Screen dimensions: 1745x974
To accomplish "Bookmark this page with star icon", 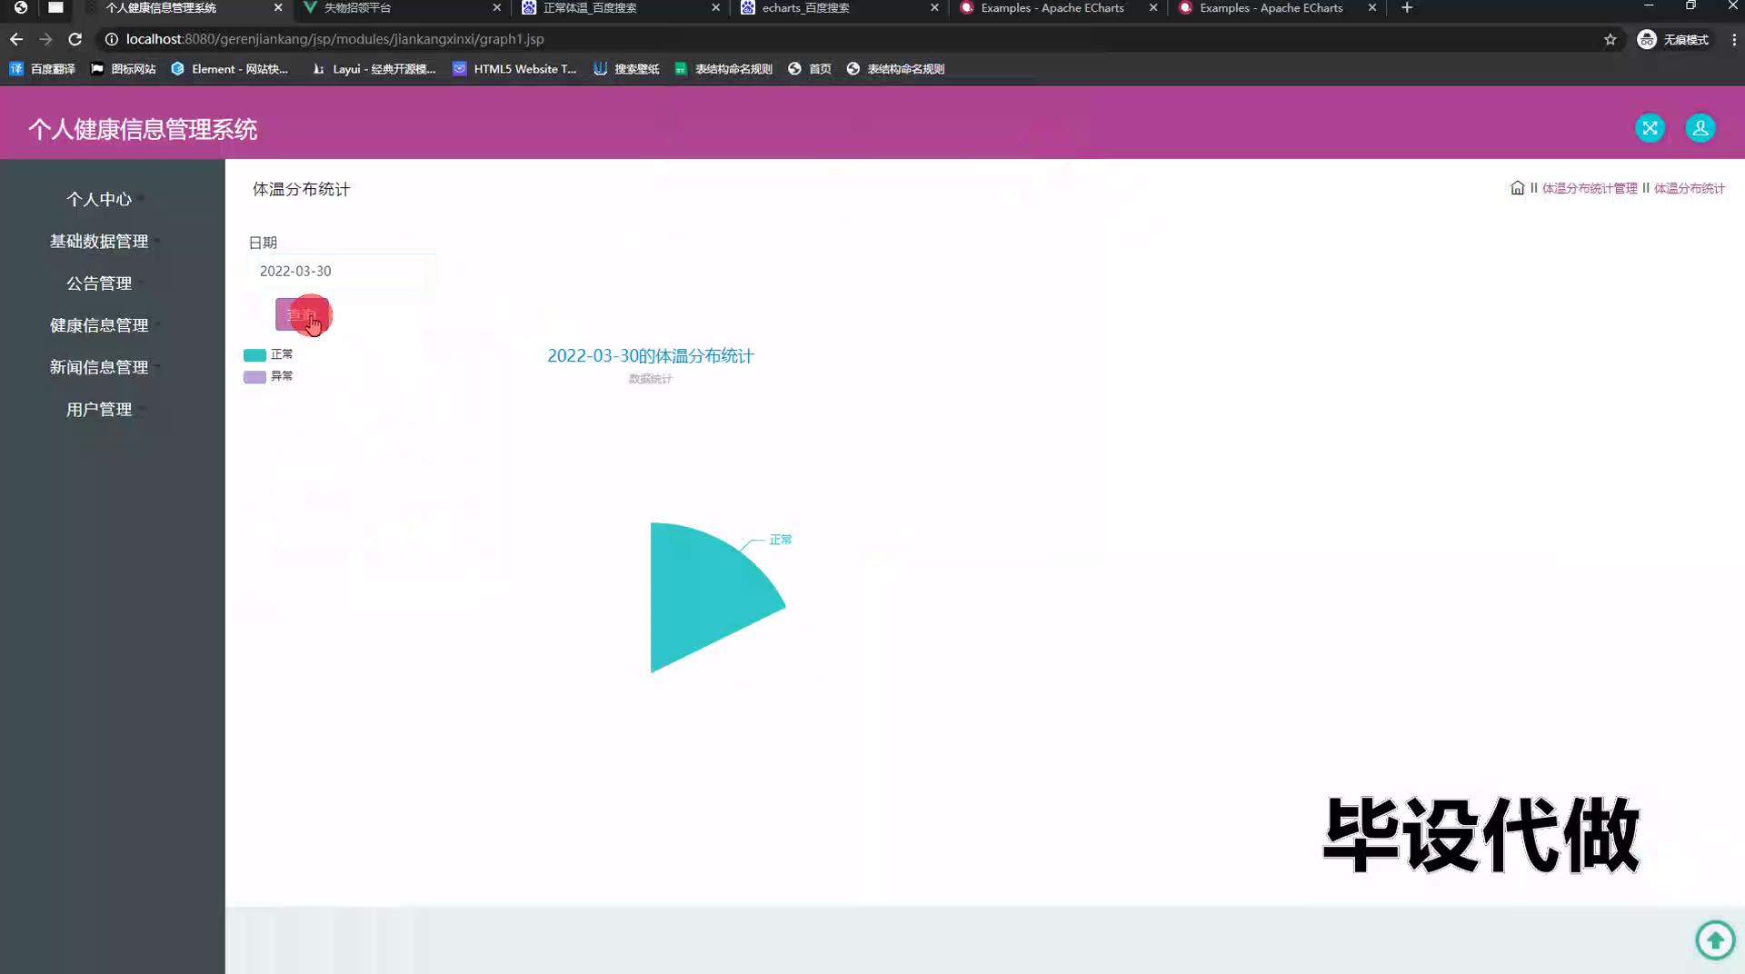I will pos(1610,39).
